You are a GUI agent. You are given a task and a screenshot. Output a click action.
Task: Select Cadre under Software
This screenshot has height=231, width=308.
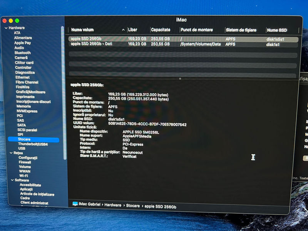tap(25, 198)
